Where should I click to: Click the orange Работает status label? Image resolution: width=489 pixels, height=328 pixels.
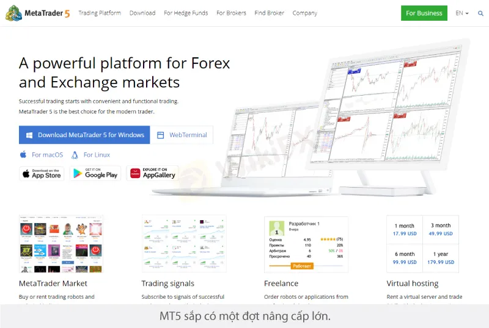click(x=302, y=266)
